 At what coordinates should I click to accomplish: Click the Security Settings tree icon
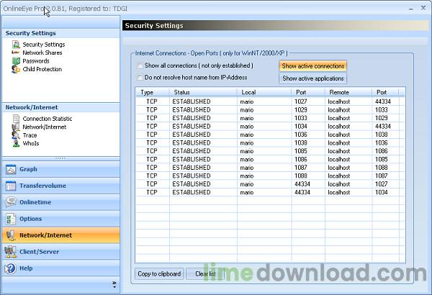click(x=16, y=45)
